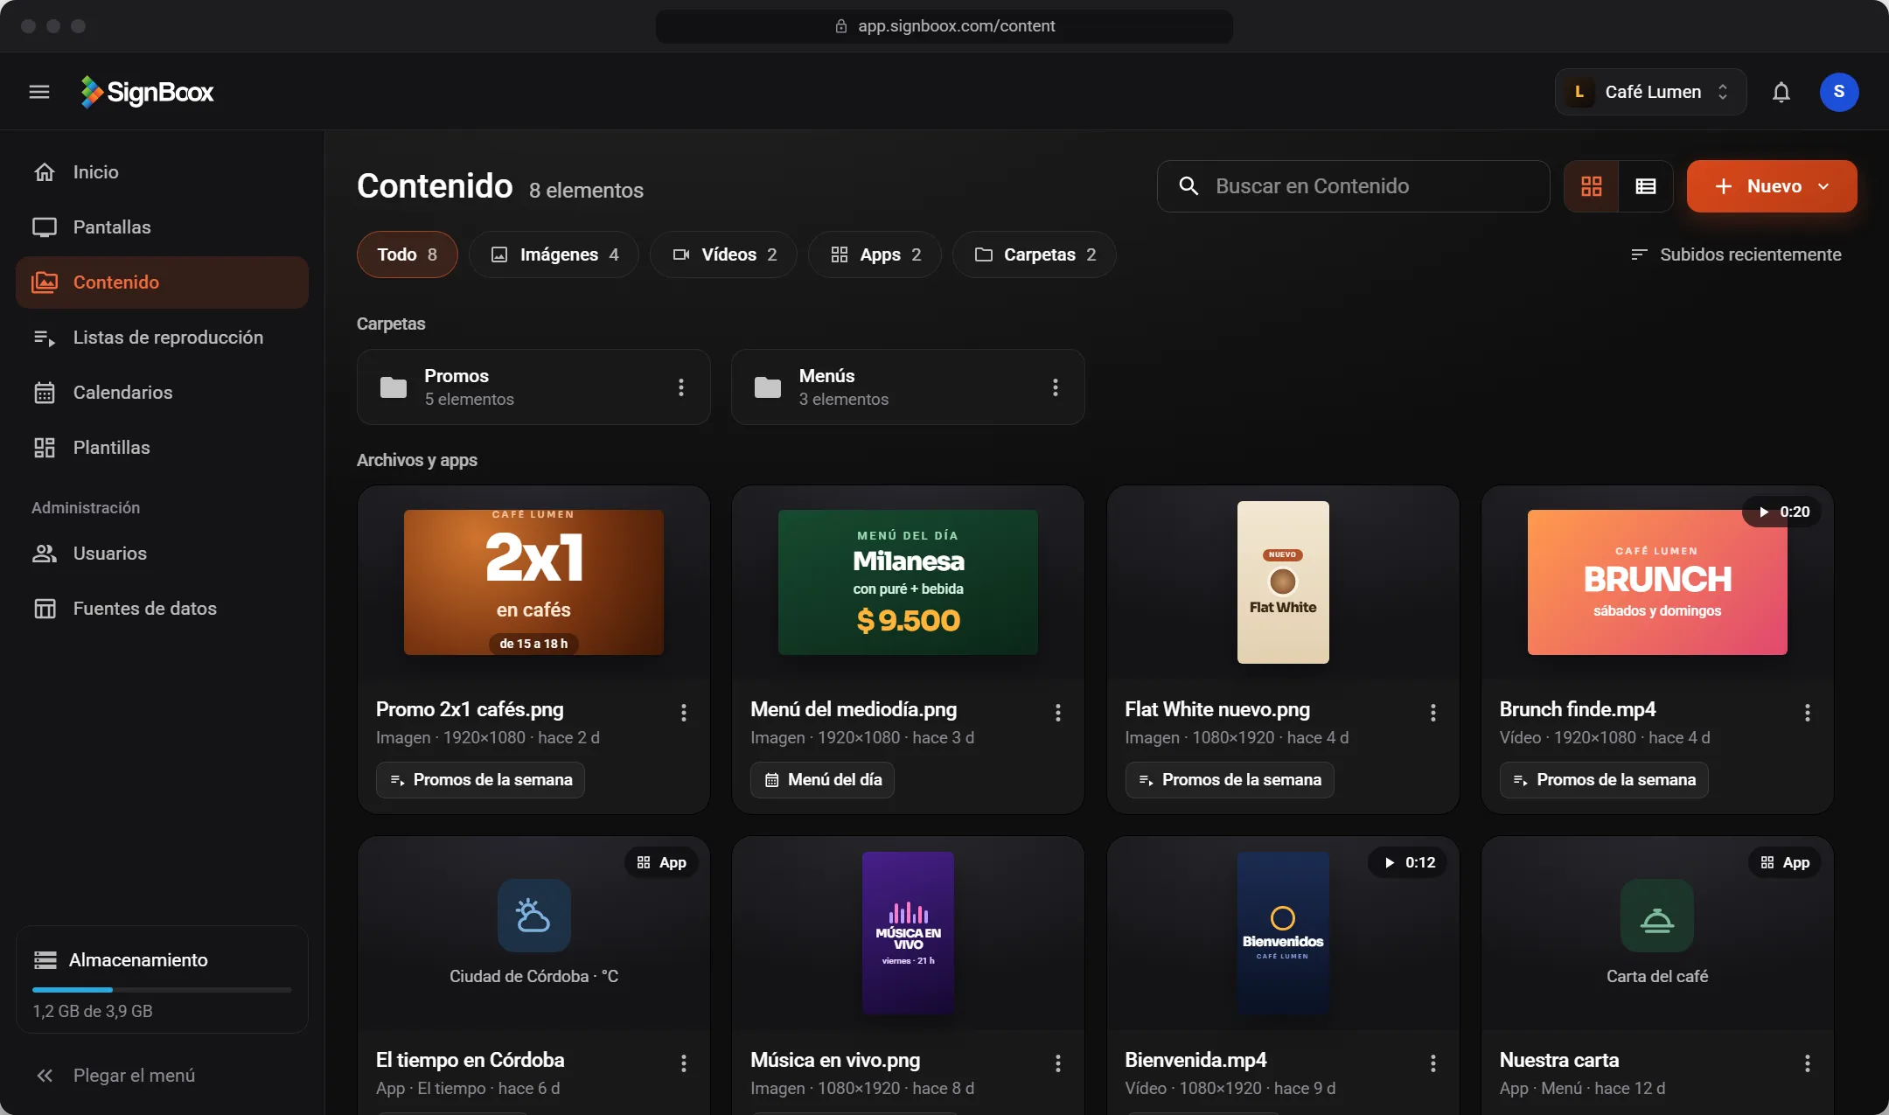
Task: Open options menu for El tiempo en Córdoba
Action: click(684, 1063)
